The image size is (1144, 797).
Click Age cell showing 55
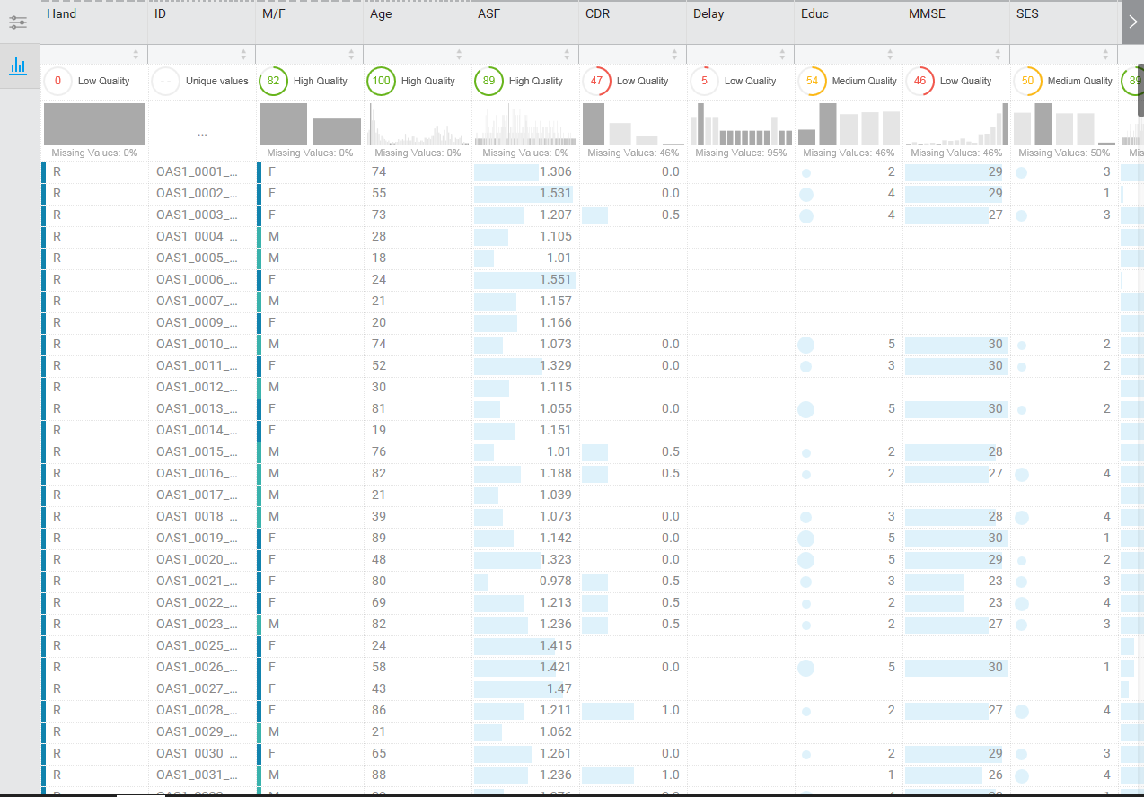(378, 193)
